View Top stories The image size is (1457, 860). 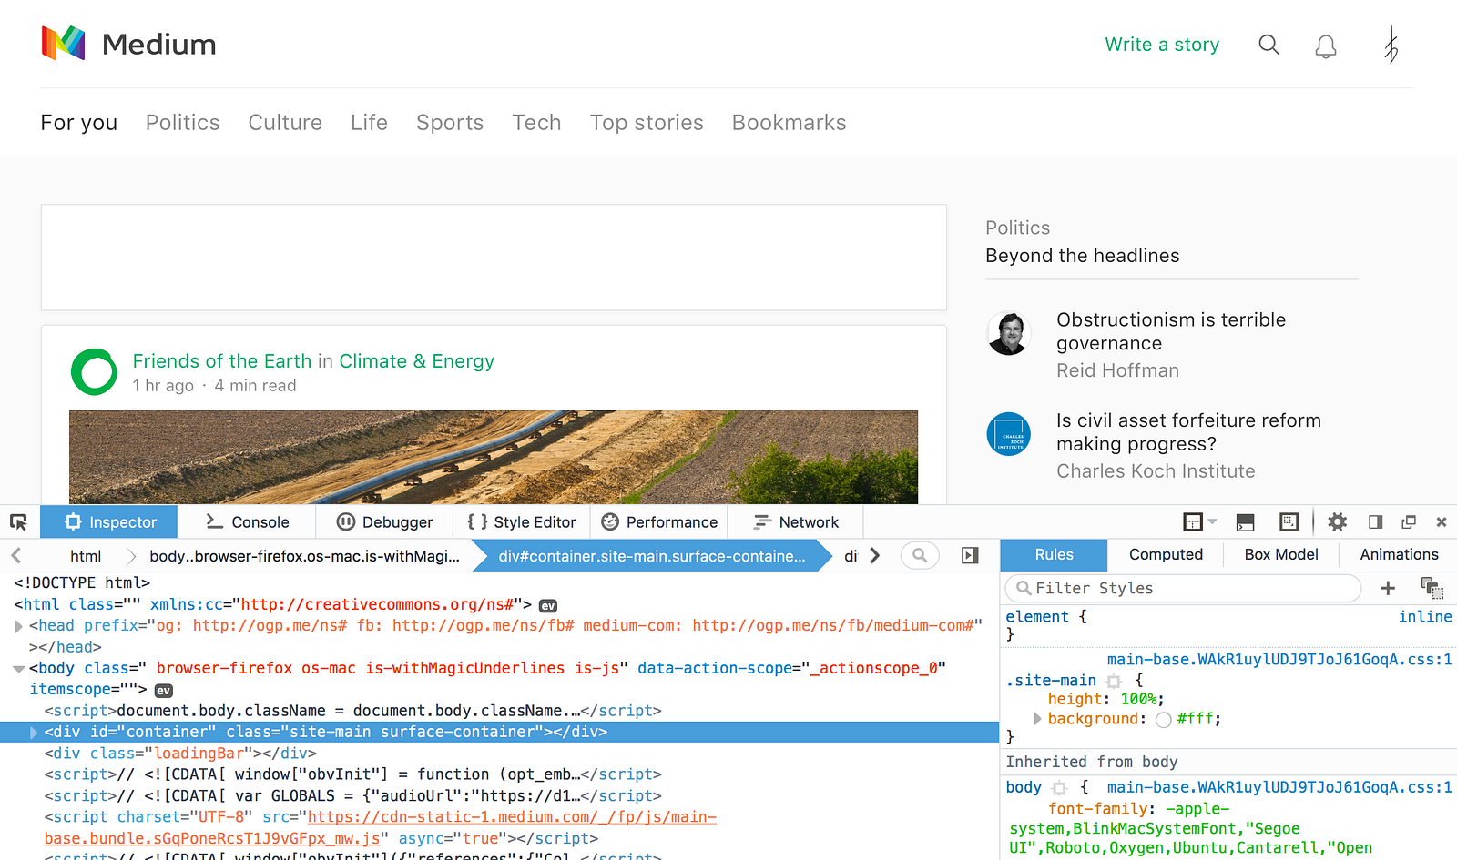point(647,123)
